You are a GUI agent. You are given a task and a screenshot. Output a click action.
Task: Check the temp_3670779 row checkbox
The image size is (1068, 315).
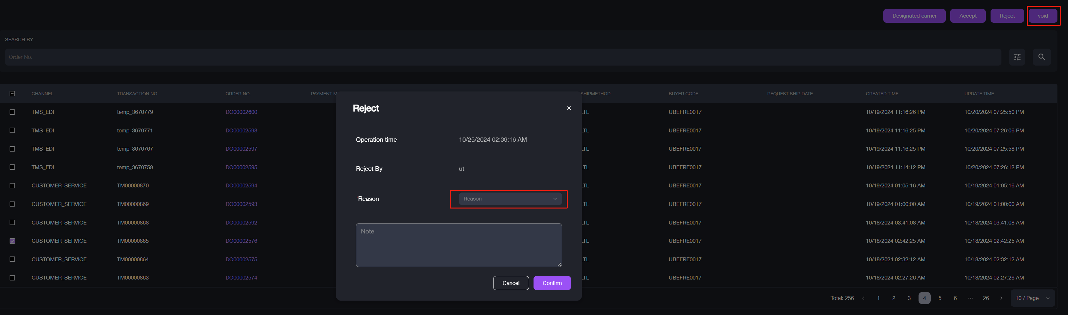pos(12,112)
